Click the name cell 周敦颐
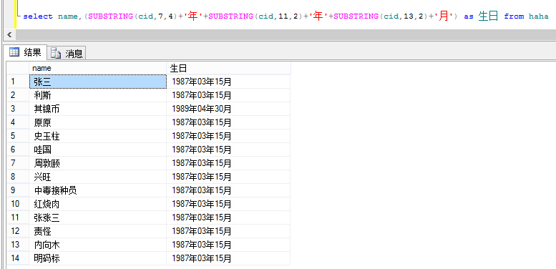 point(97,163)
